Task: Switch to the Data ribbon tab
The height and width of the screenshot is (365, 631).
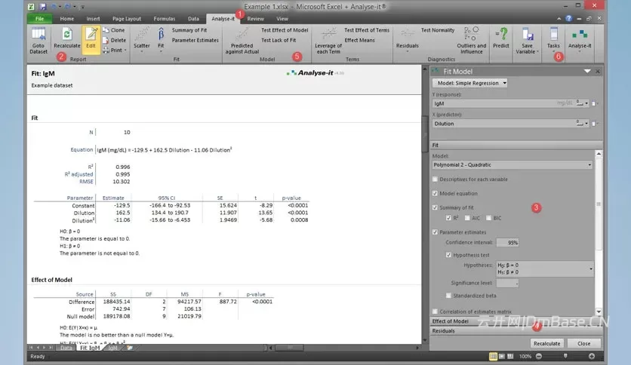Action: point(193,19)
